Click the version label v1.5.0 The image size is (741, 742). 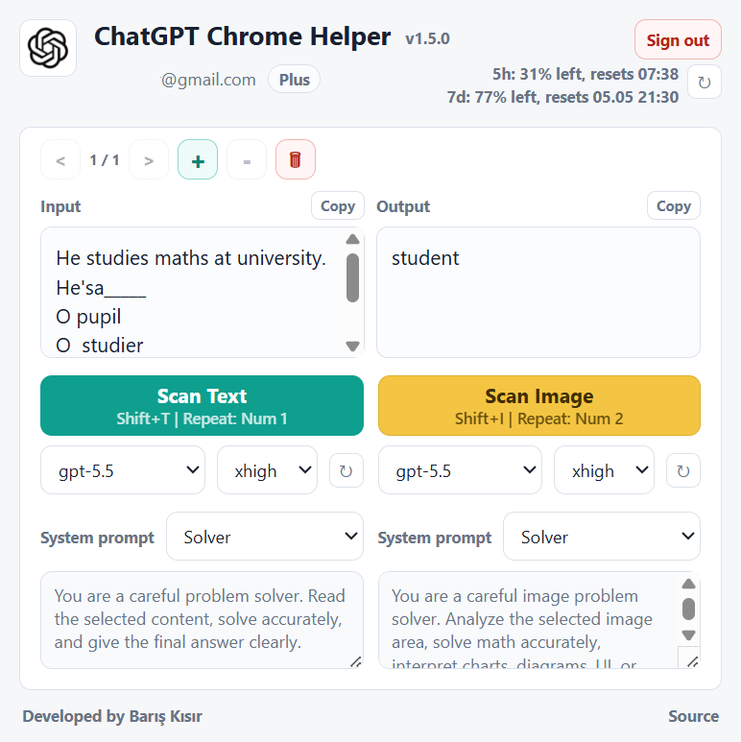click(428, 38)
